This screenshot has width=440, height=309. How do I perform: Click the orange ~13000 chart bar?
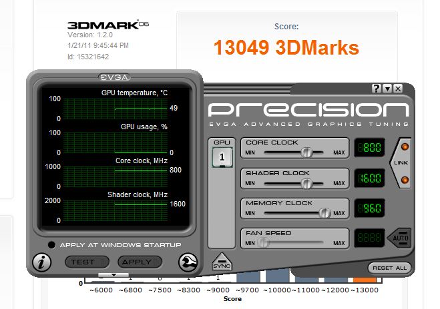pyautogui.click(x=365, y=279)
